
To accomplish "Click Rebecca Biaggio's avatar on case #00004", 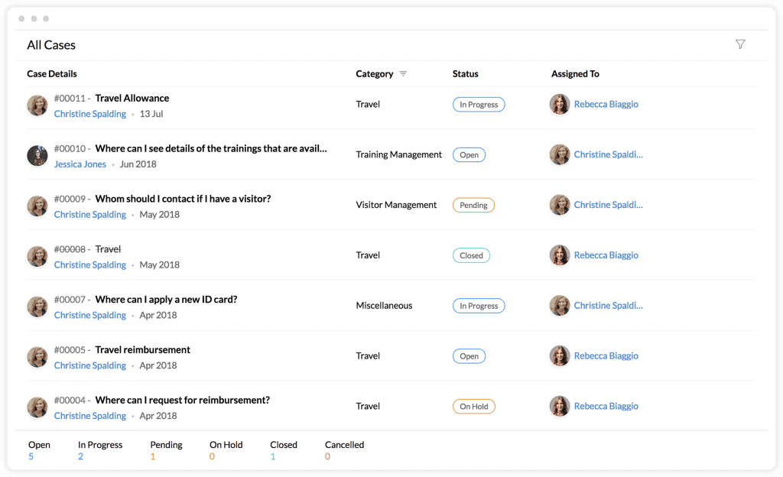I will click(559, 406).
